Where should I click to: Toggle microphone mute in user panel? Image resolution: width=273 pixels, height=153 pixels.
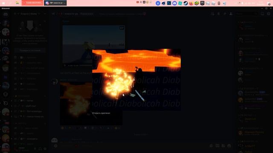(35, 149)
